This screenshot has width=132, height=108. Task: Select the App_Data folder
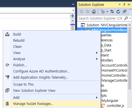pos(106,45)
